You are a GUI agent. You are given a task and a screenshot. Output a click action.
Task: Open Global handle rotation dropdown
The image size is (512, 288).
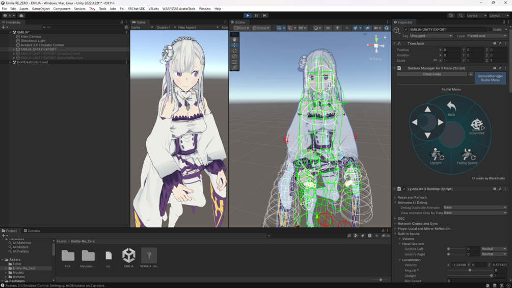[x=261, y=28]
